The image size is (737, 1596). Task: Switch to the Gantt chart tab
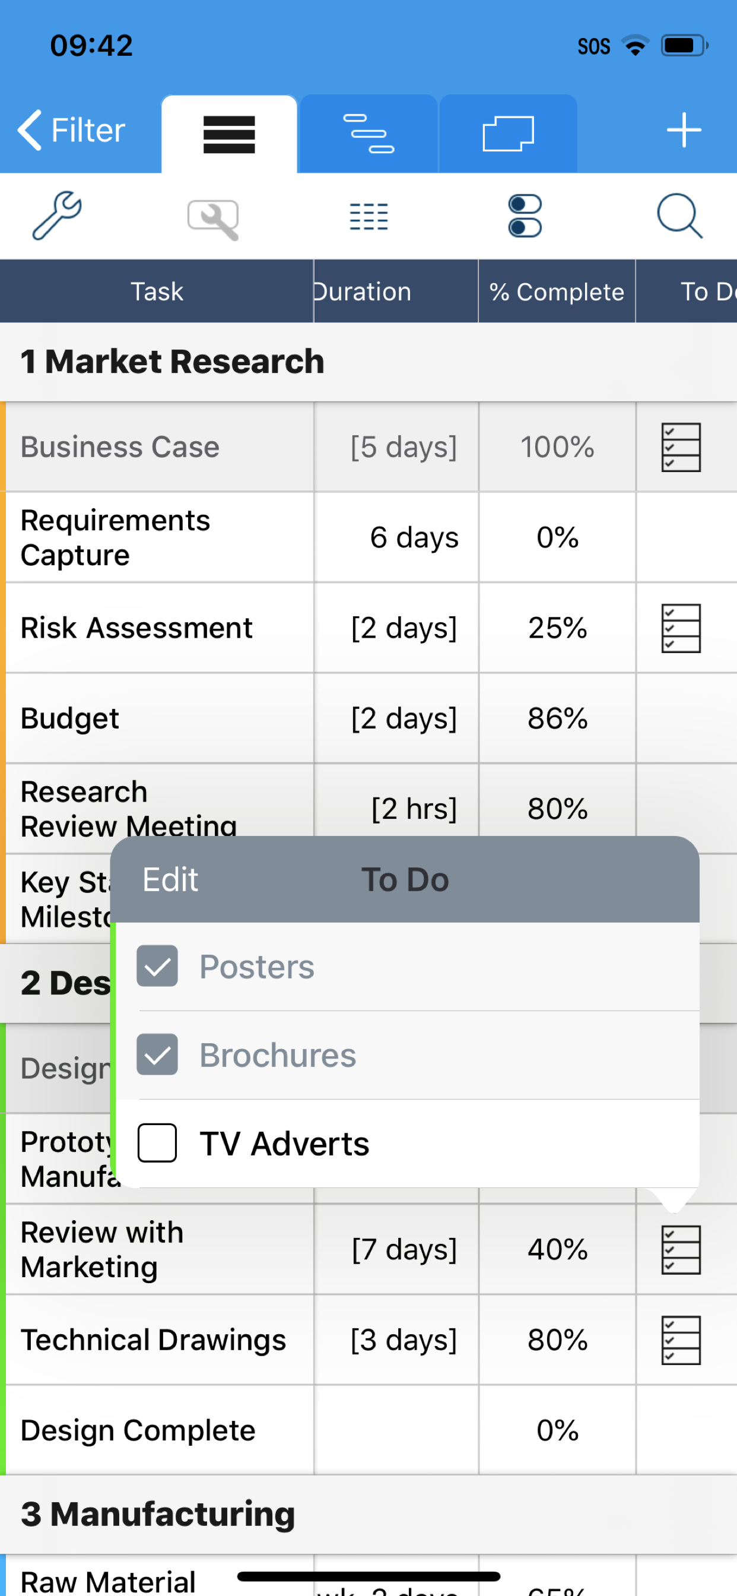(x=368, y=134)
